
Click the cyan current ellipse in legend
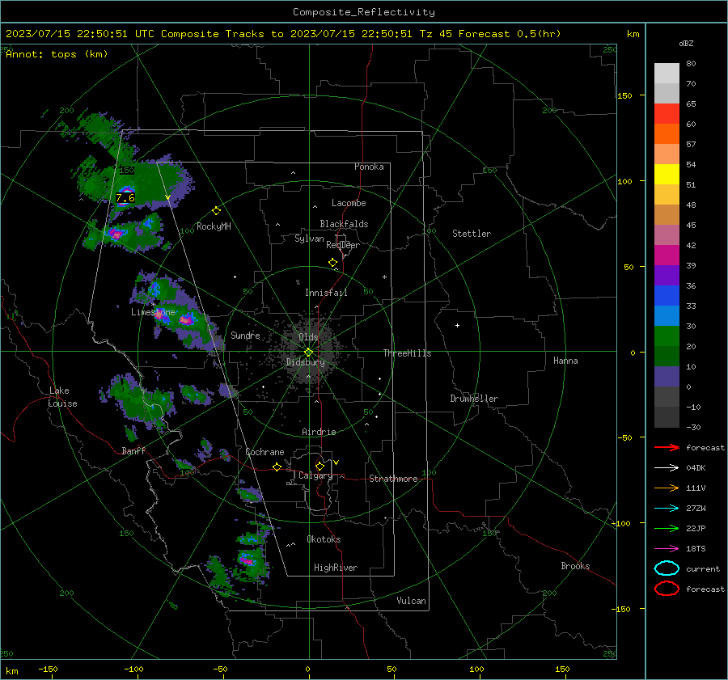click(x=667, y=568)
